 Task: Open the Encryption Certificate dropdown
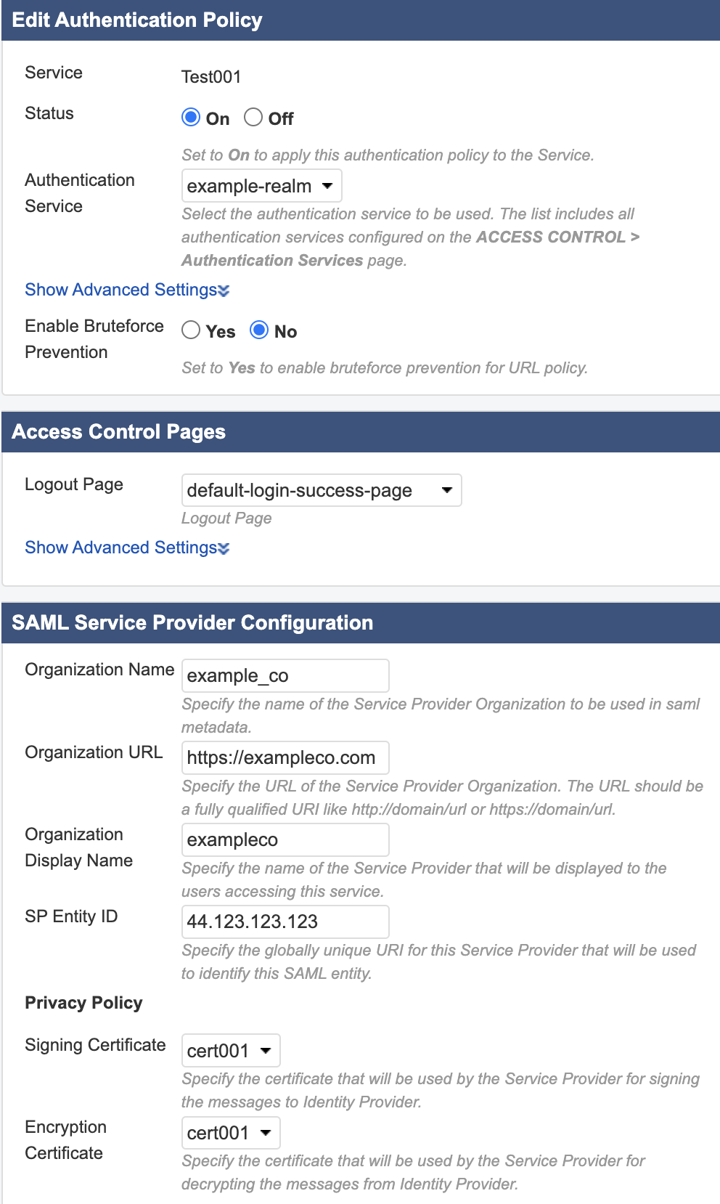click(230, 1132)
